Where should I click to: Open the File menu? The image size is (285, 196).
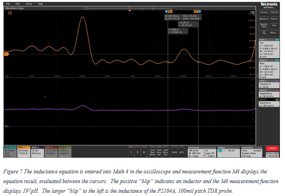8,4
